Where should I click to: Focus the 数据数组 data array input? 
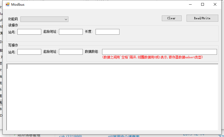tap(159, 52)
